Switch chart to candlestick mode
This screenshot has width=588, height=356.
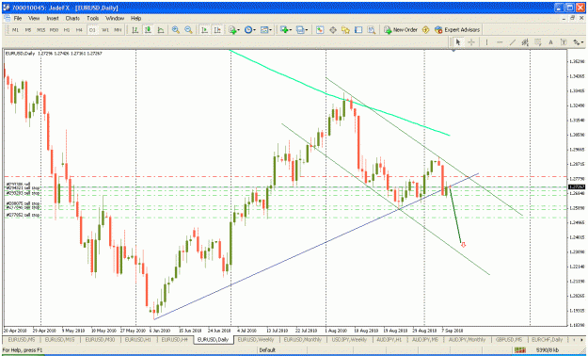pyautogui.click(x=148, y=30)
